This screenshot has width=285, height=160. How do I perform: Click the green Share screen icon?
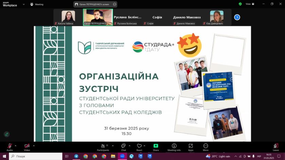pos(156,146)
